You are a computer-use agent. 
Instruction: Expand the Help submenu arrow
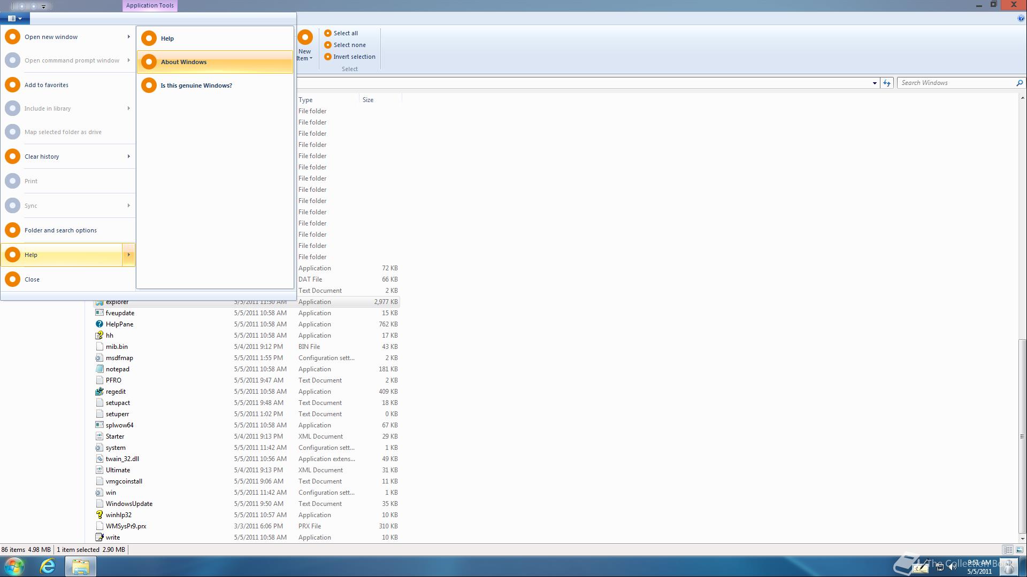(128, 255)
